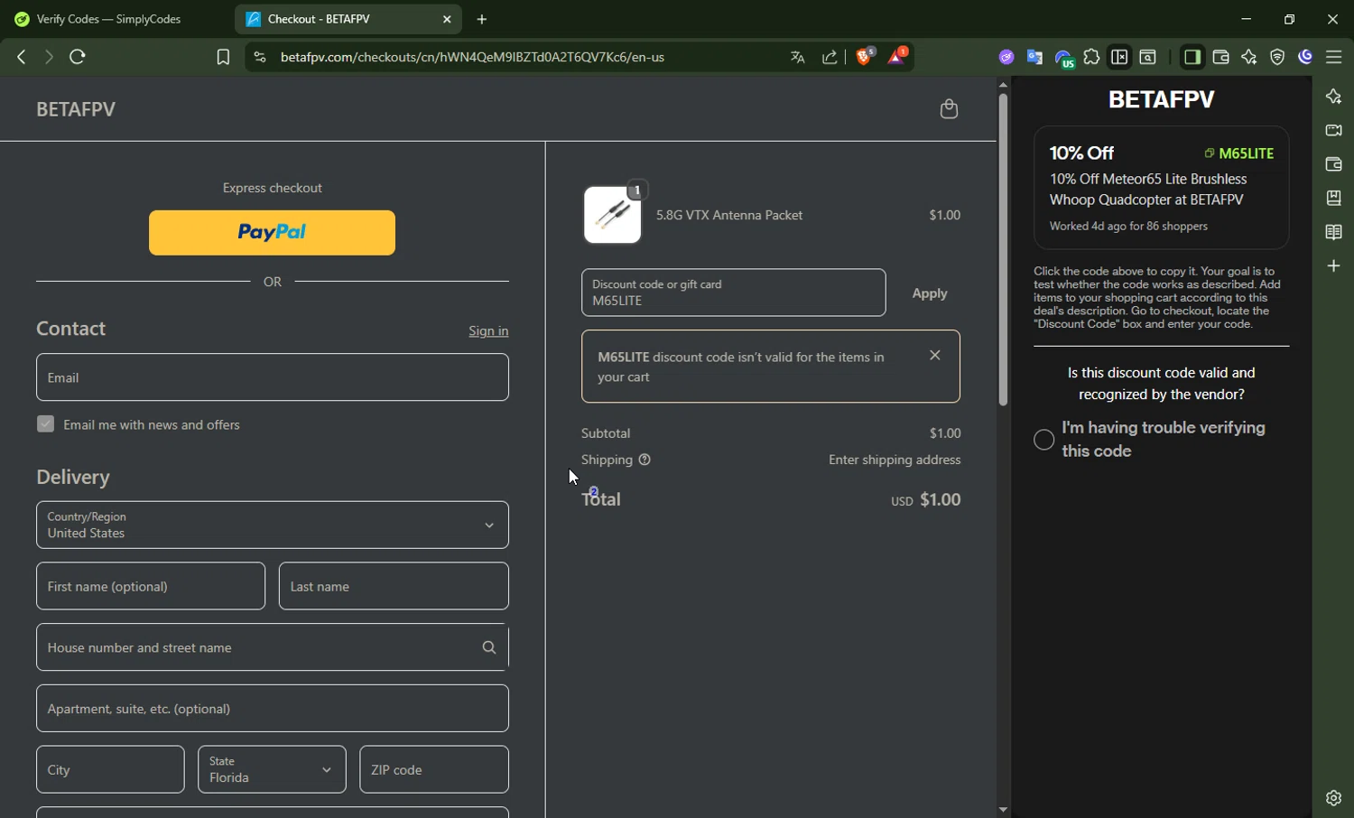Dismiss the invalid discount code message

coord(935,356)
